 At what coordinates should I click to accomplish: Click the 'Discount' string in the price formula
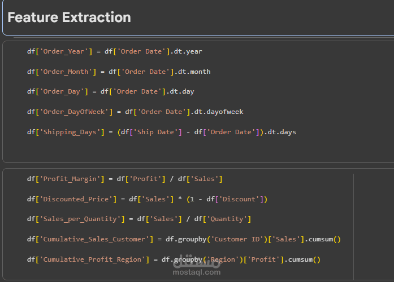[241, 199]
